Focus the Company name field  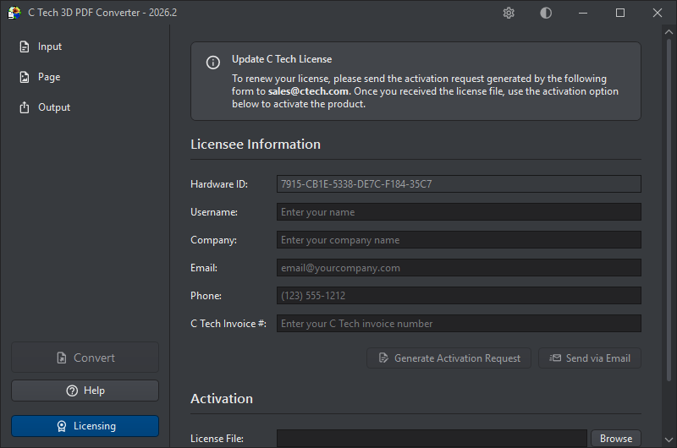click(x=459, y=240)
